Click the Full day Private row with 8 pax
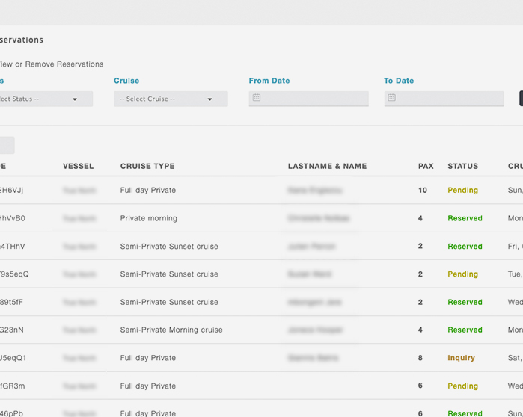The height and width of the screenshot is (417, 523). pos(148,358)
